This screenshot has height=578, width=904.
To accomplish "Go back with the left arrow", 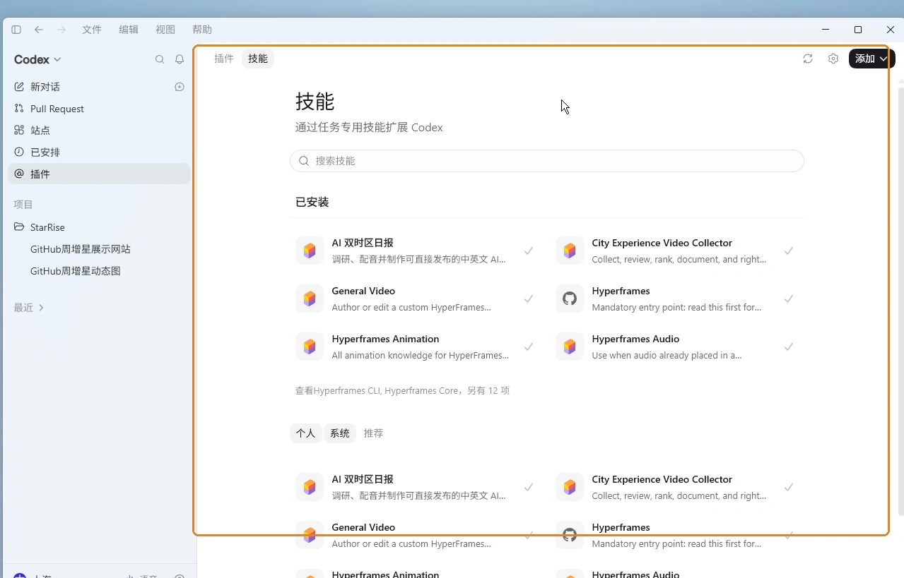I will click(x=39, y=30).
